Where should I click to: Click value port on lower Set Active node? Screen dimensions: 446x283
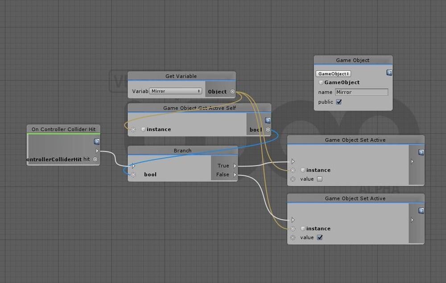coord(293,238)
